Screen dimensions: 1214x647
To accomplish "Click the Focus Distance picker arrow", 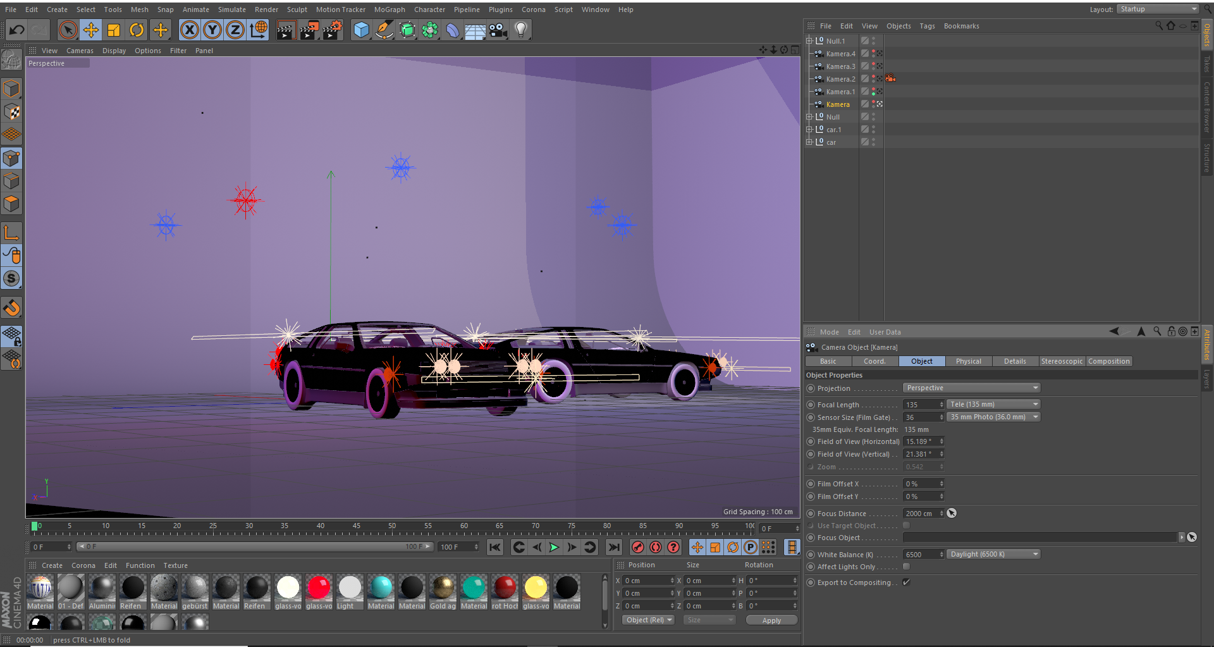I will (x=952, y=513).
